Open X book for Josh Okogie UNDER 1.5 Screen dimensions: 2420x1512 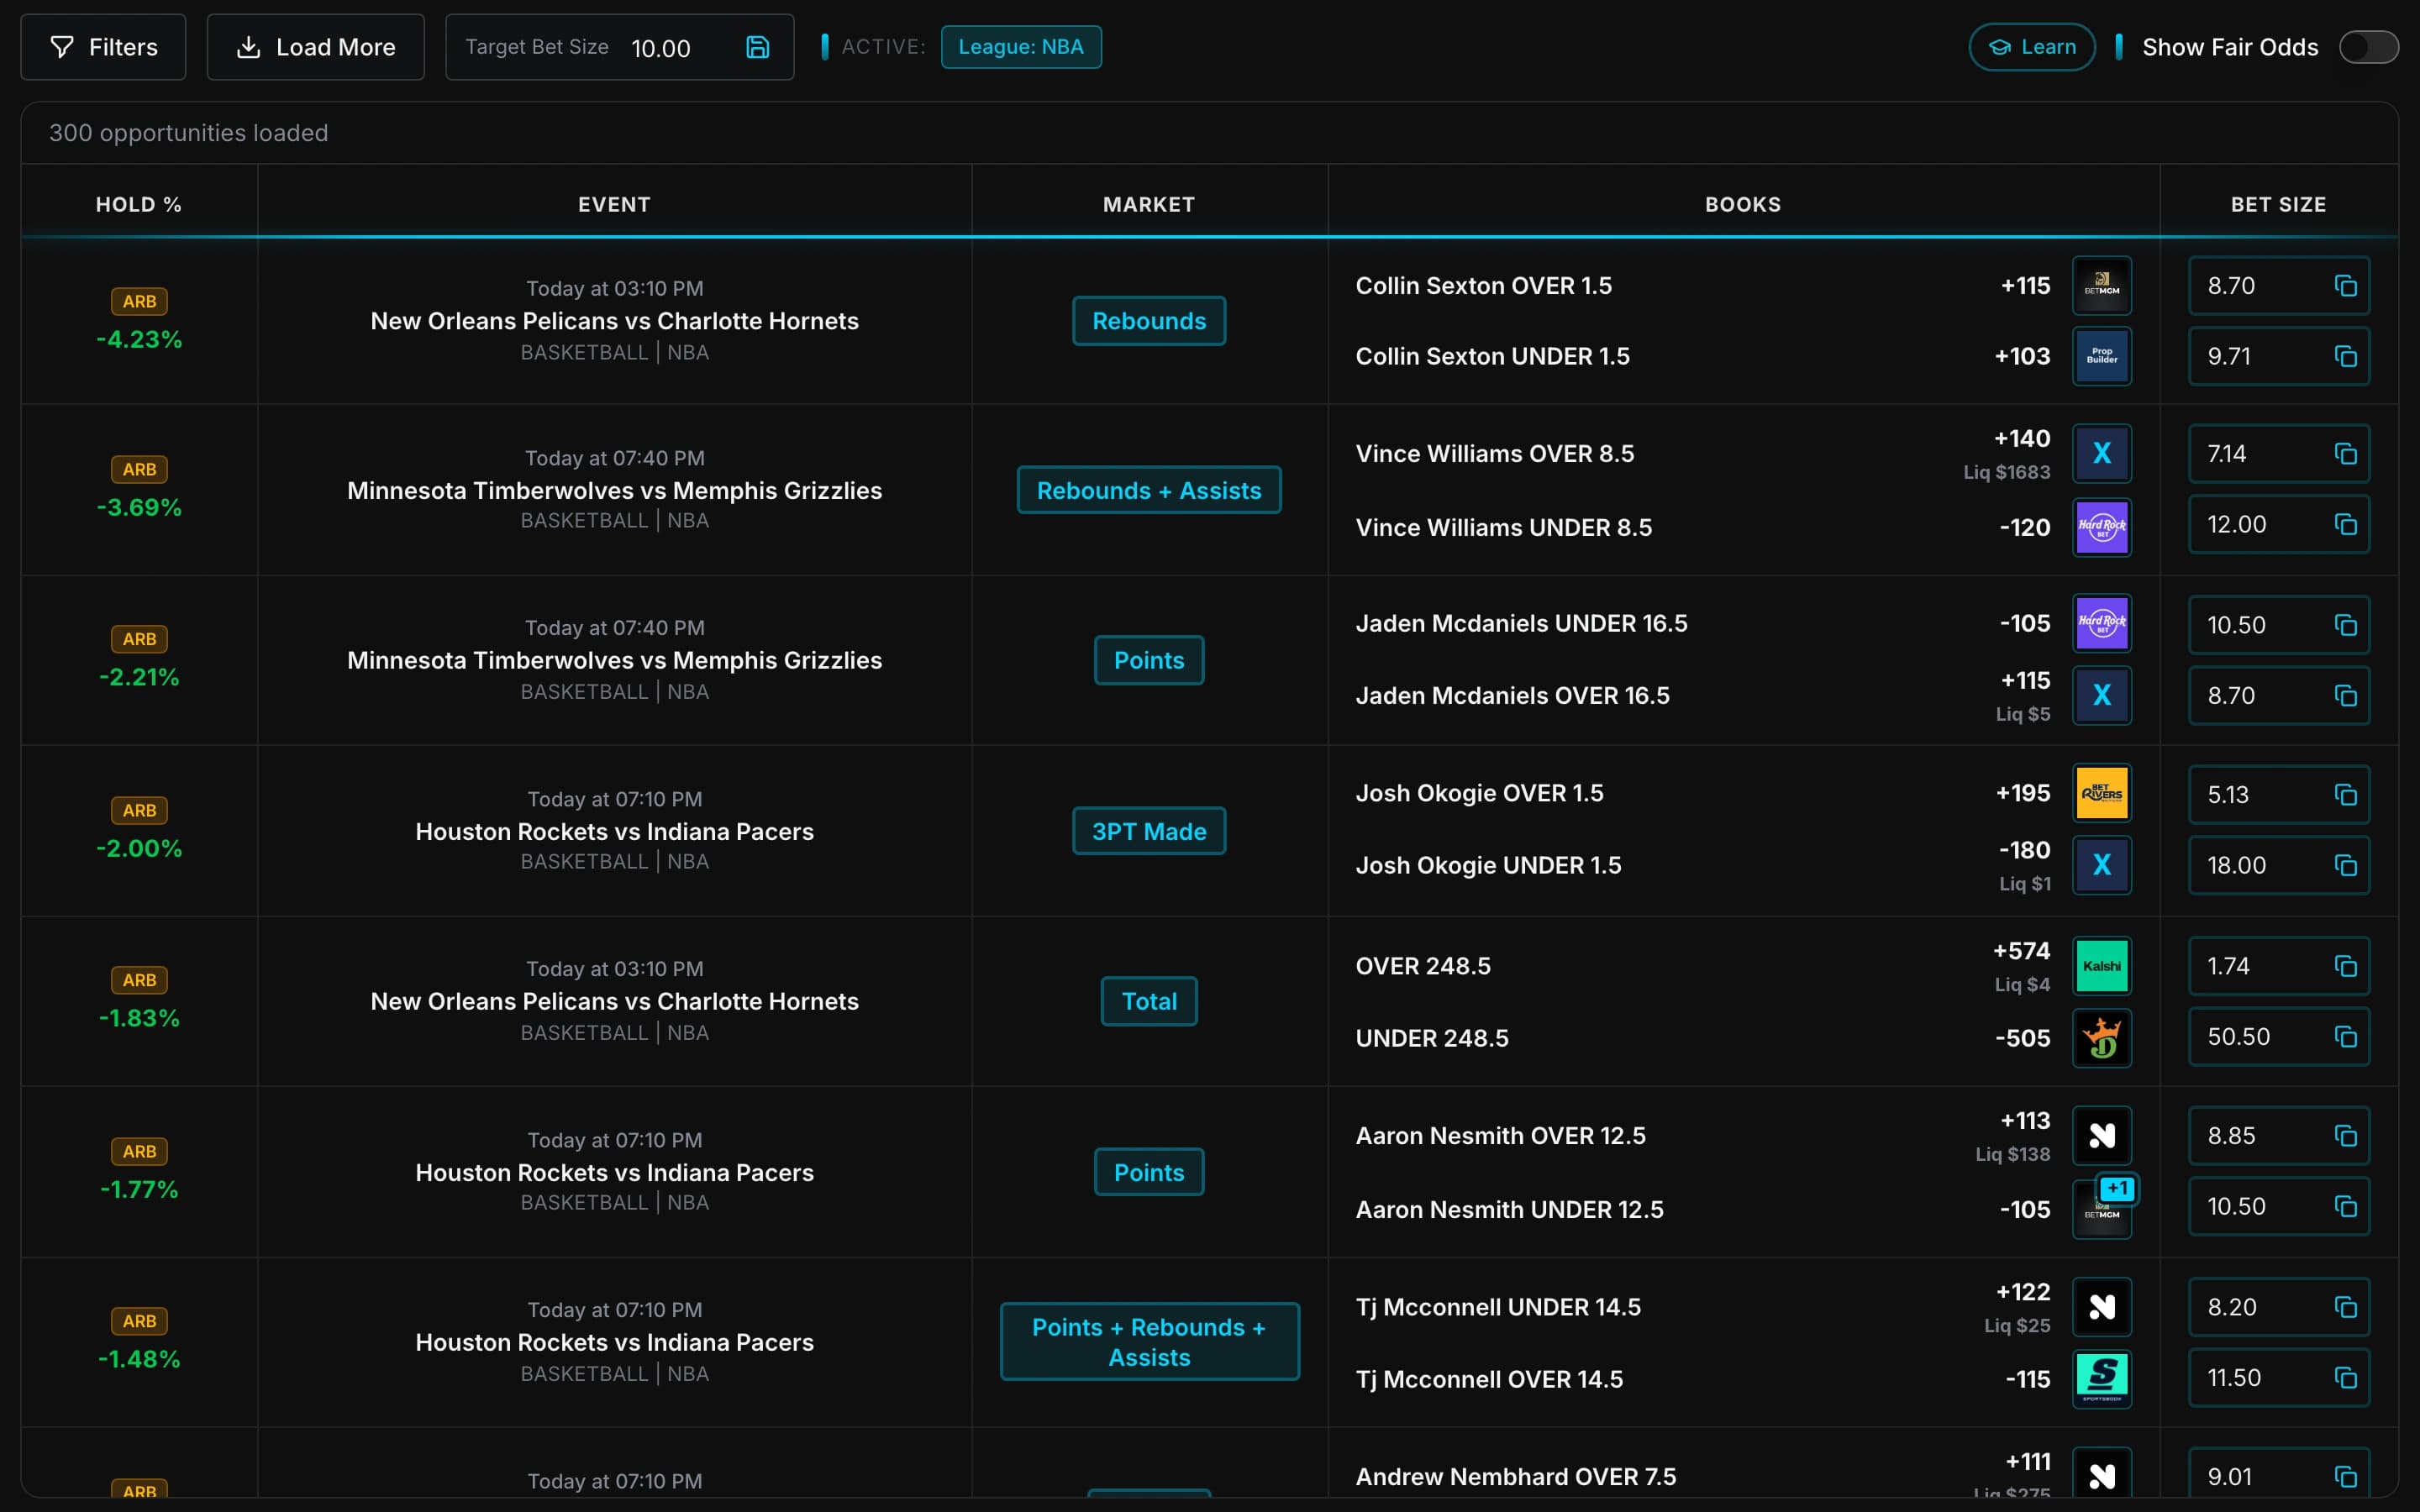point(2101,865)
